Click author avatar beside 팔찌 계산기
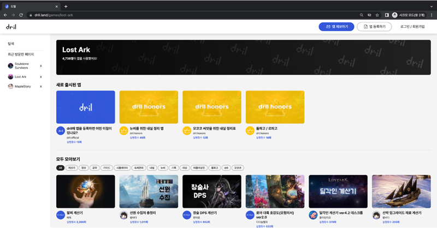 [61, 215]
